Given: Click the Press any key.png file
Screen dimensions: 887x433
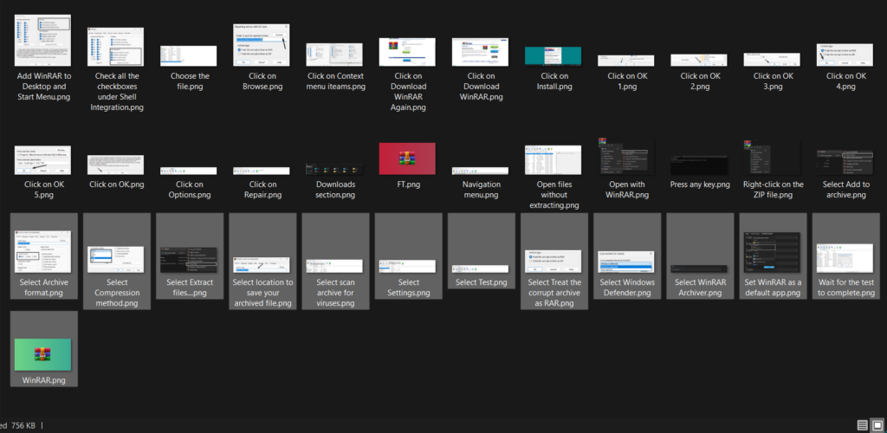Looking at the screenshot, I should (x=698, y=159).
